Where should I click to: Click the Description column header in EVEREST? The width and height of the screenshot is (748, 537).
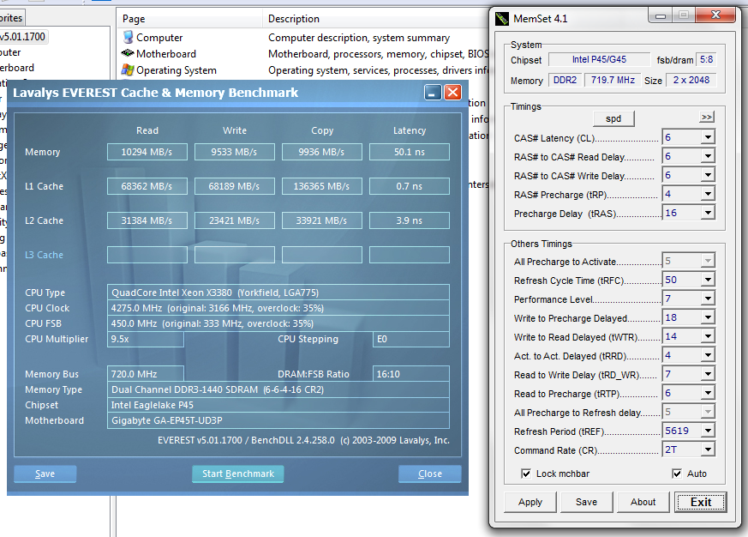tap(376, 19)
